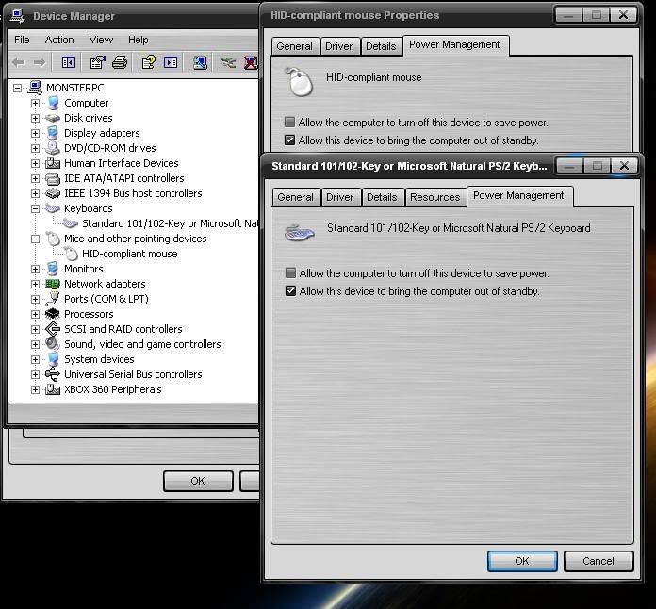Click the Properties toolbar icon
Viewport: 656px width, 609px height.
tap(97, 62)
